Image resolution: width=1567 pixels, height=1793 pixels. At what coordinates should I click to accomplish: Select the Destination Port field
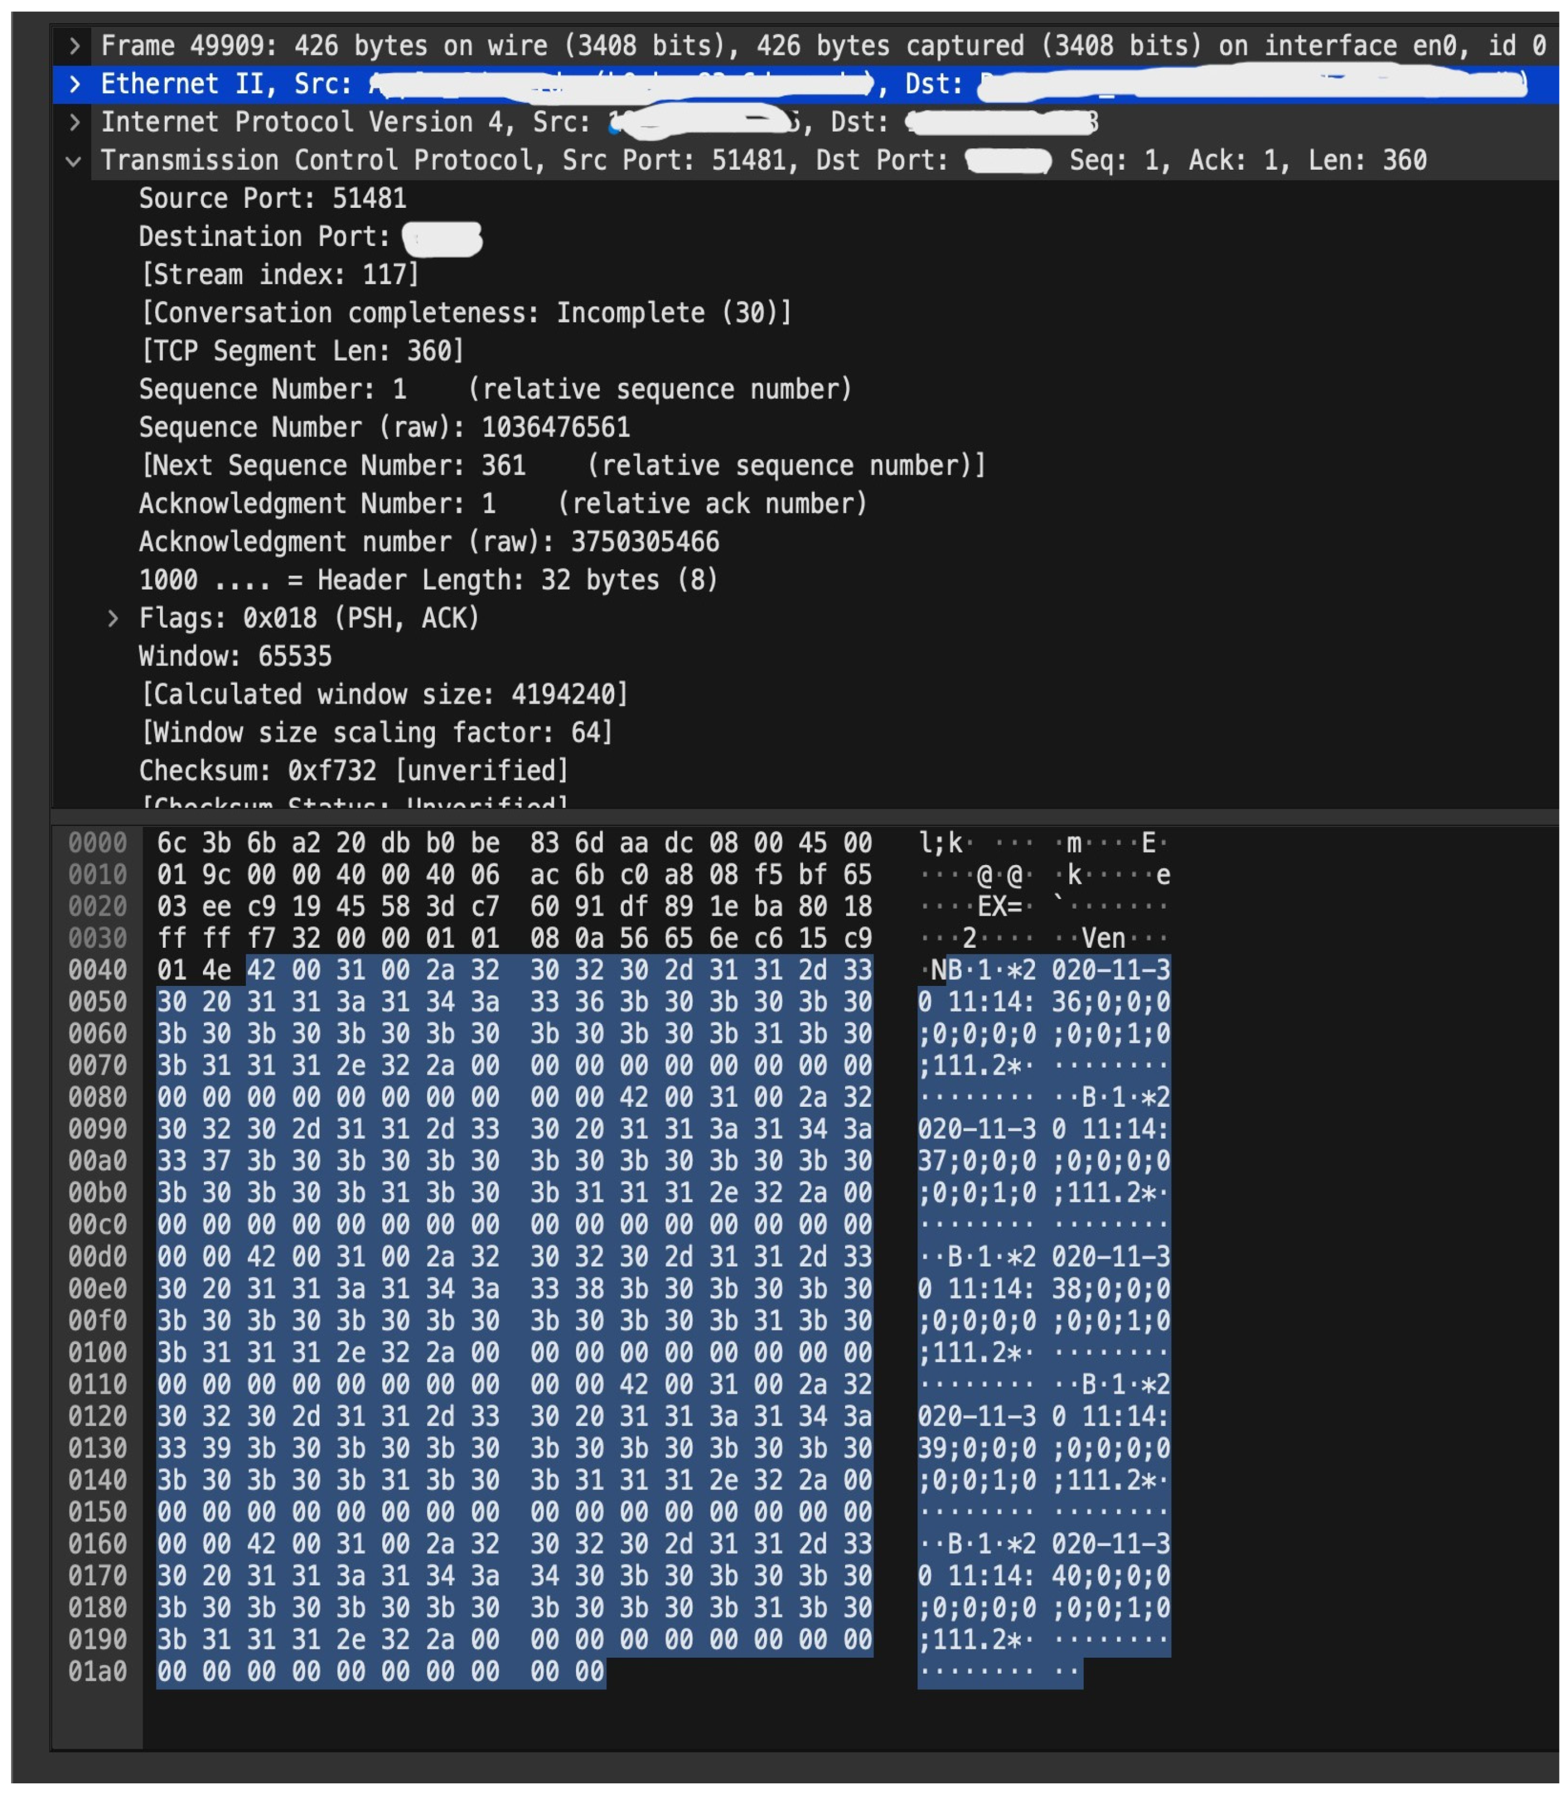(264, 237)
